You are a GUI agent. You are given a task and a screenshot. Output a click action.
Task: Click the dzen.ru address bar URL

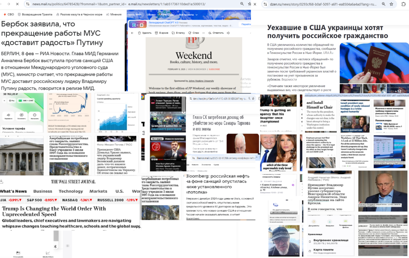pyautogui.click(x=323, y=4)
